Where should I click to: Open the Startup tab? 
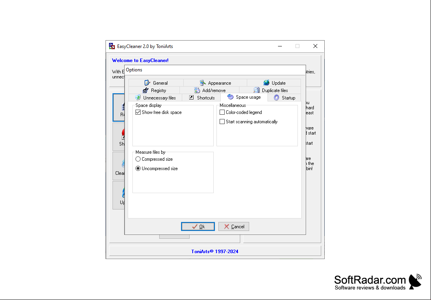(x=284, y=98)
